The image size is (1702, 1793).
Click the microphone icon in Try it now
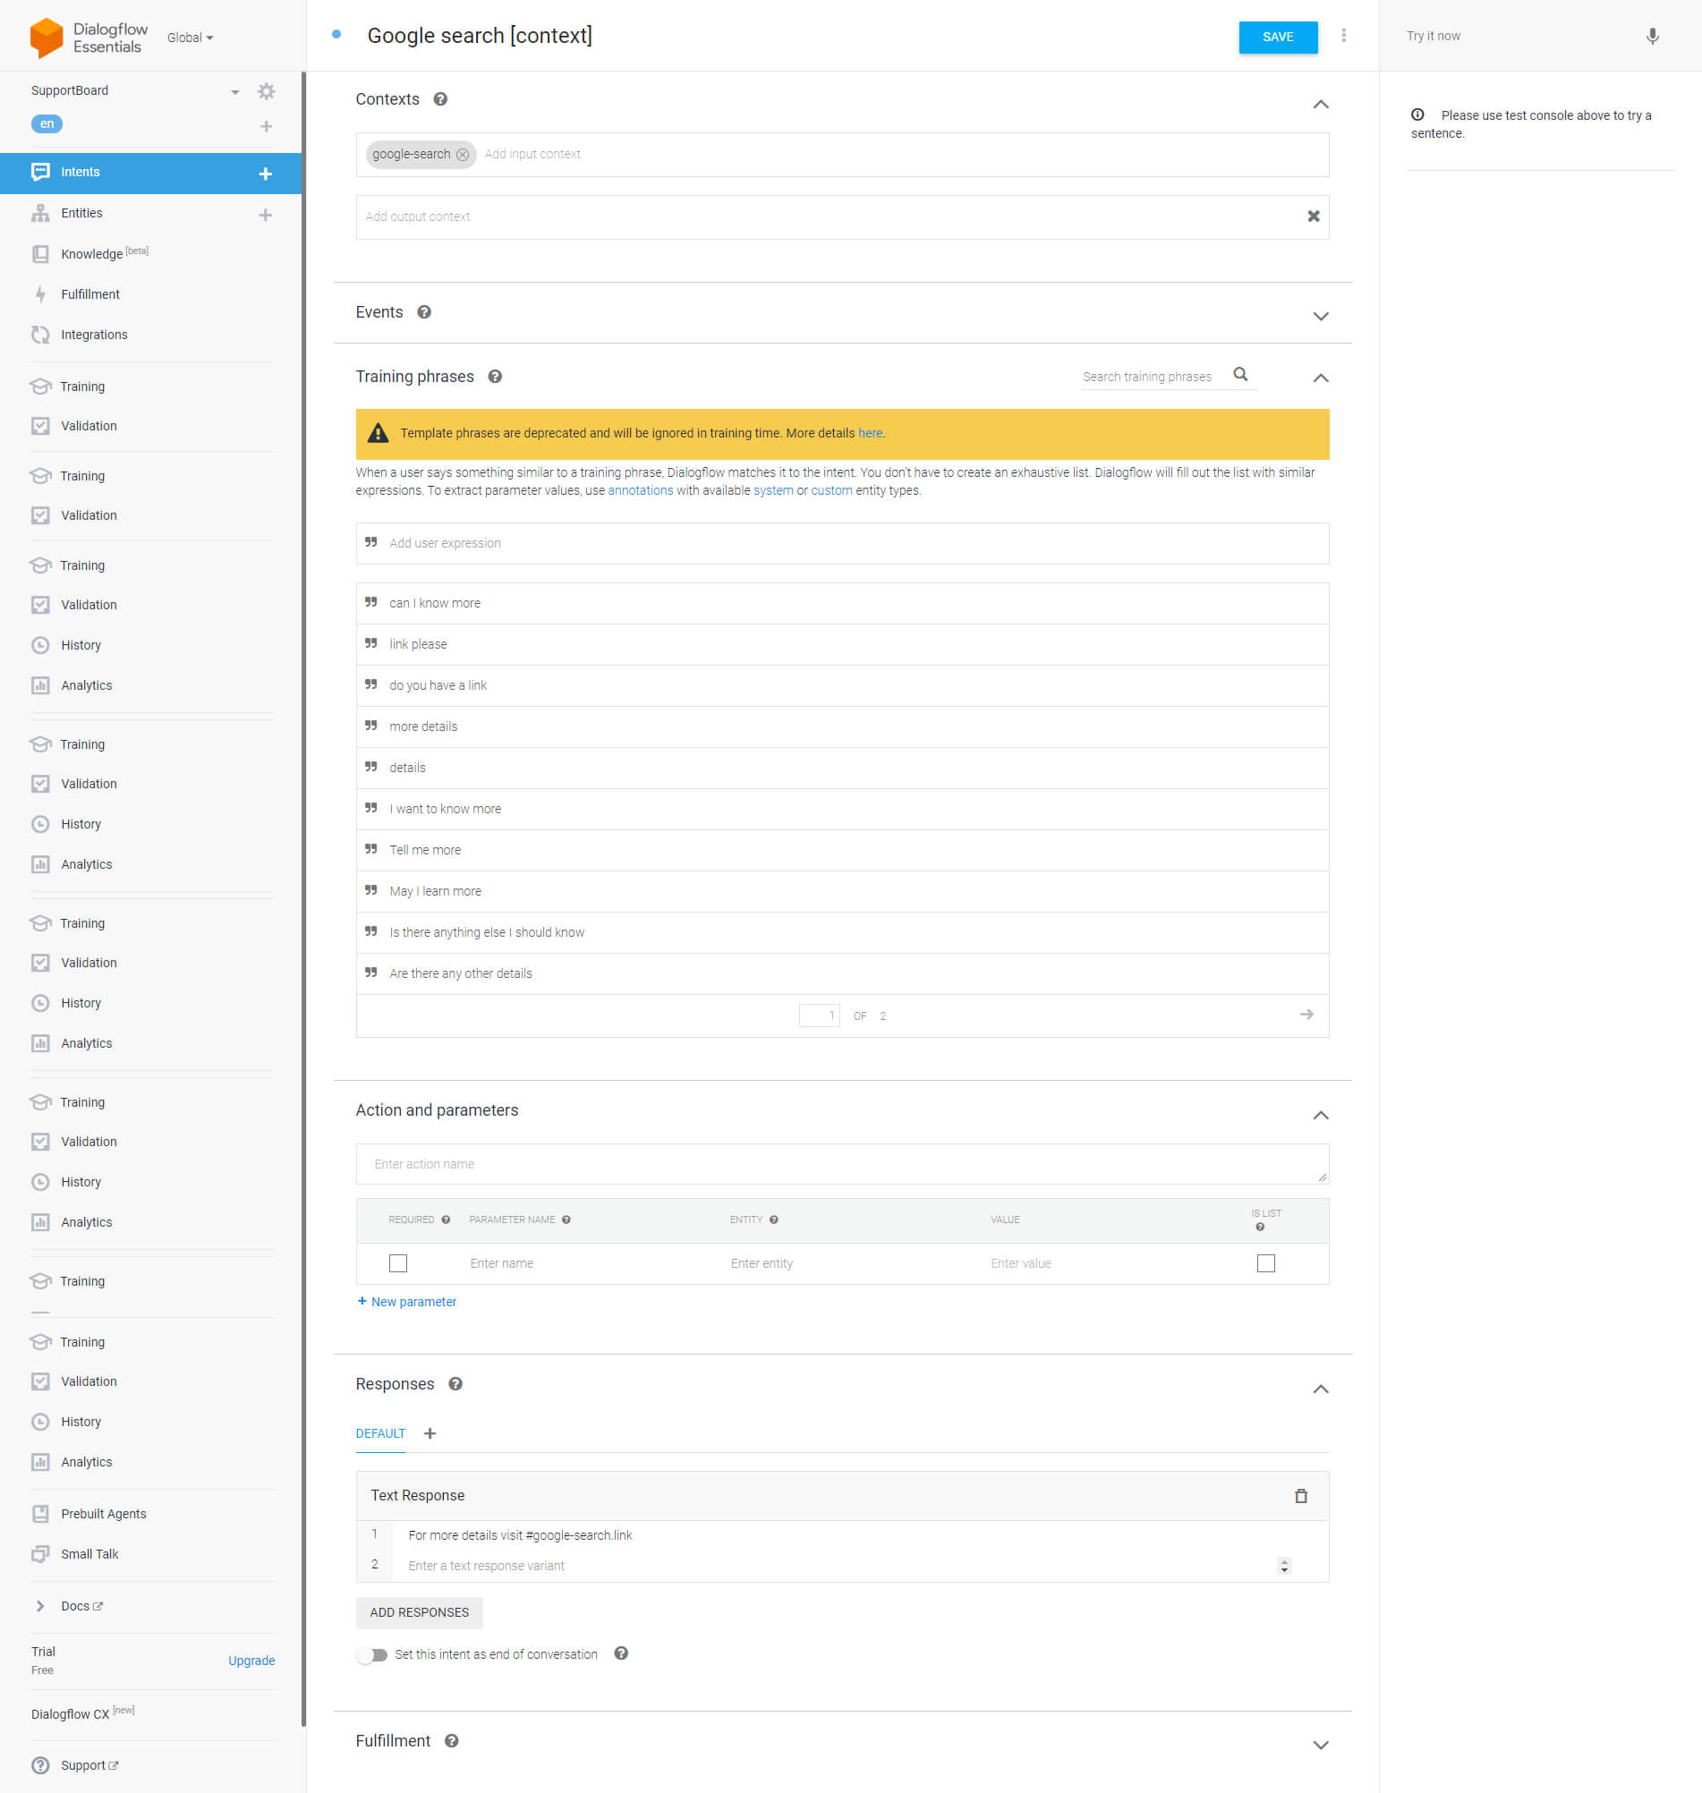(x=1651, y=37)
